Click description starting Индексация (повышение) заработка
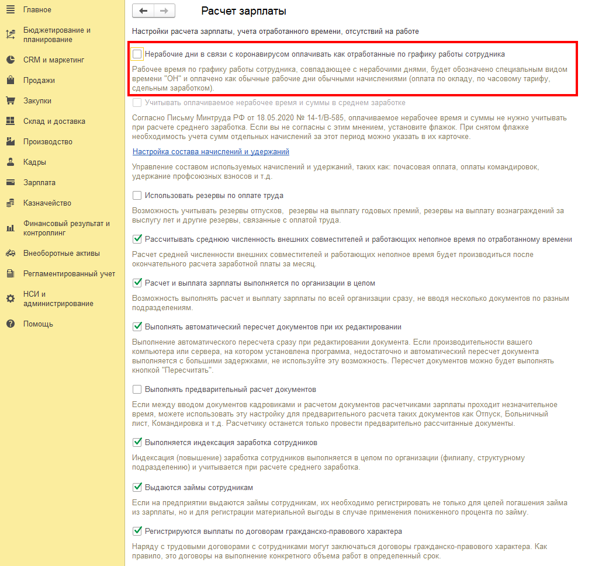This screenshot has height=566, width=616. coord(328,463)
